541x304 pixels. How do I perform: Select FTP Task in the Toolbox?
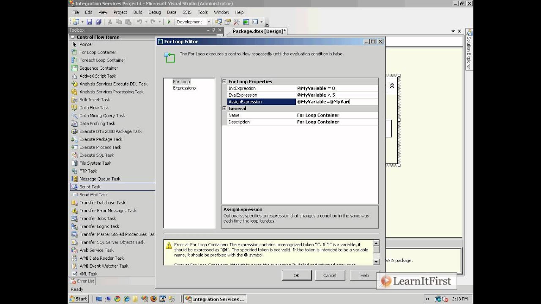(88, 171)
